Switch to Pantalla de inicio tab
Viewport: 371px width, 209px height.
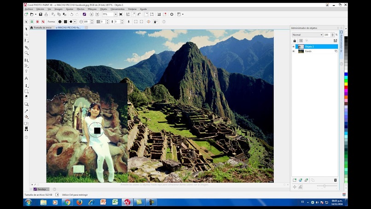click(x=41, y=28)
